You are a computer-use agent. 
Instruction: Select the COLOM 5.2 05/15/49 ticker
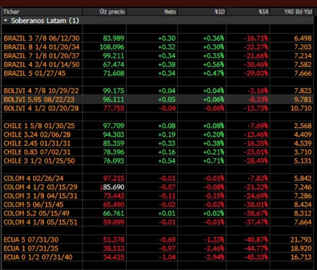tap(37, 213)
